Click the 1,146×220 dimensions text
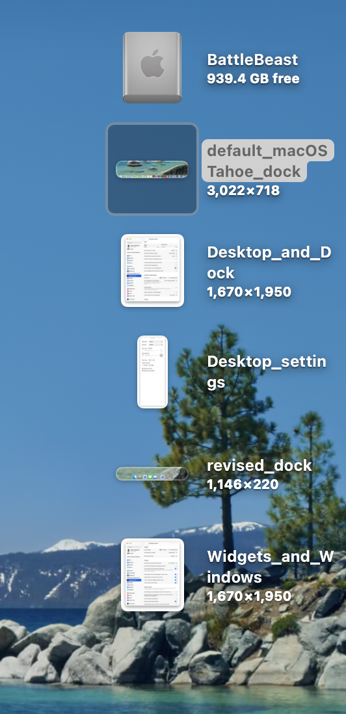 (243, 484)
